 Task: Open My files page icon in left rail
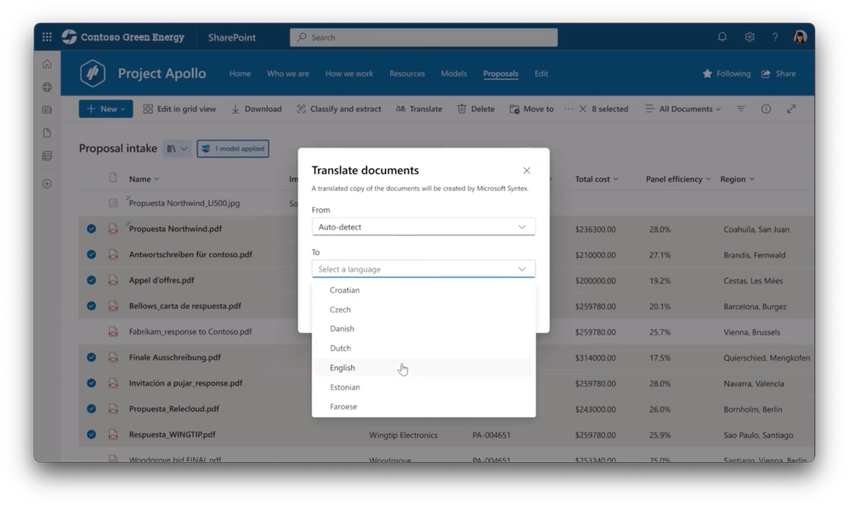click(47, 133)
